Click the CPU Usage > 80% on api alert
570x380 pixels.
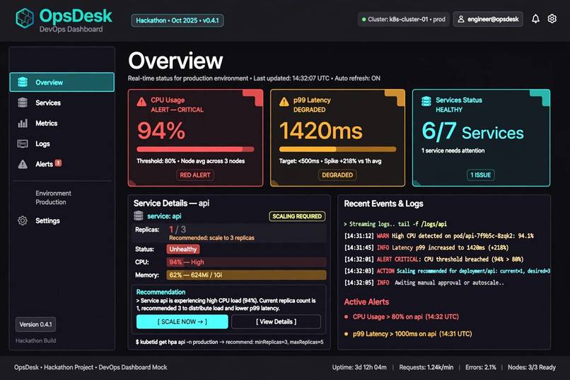pos(405,317)
